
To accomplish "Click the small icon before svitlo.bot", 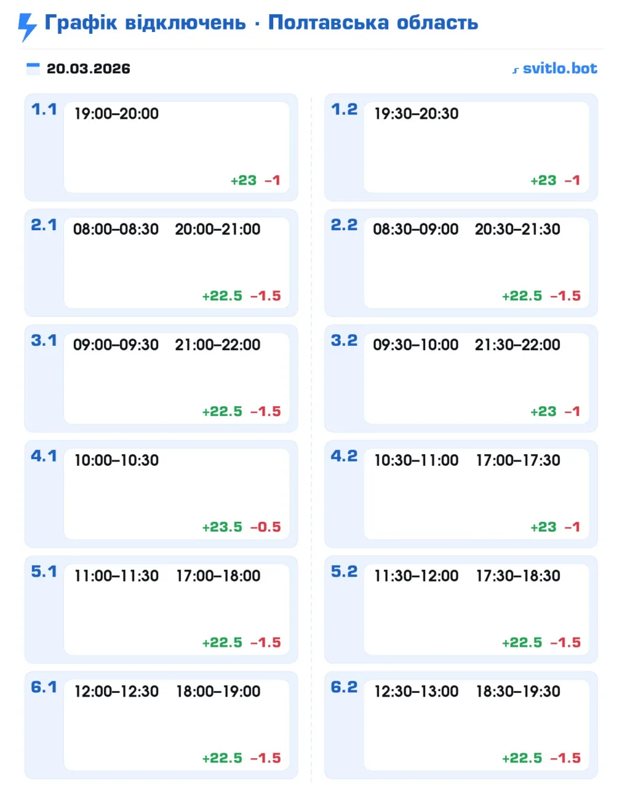I will (x=516, y=70).
